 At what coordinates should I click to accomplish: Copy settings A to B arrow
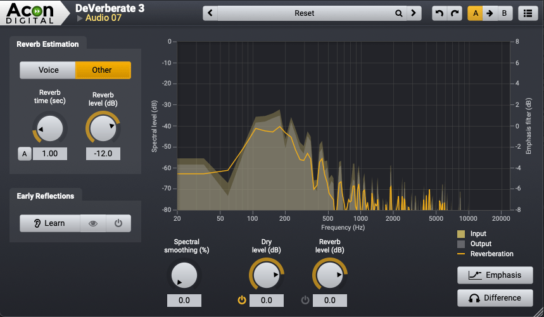[490, 13]
